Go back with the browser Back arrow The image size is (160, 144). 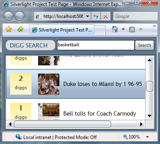pyautogui.click(x=8, y=16)
